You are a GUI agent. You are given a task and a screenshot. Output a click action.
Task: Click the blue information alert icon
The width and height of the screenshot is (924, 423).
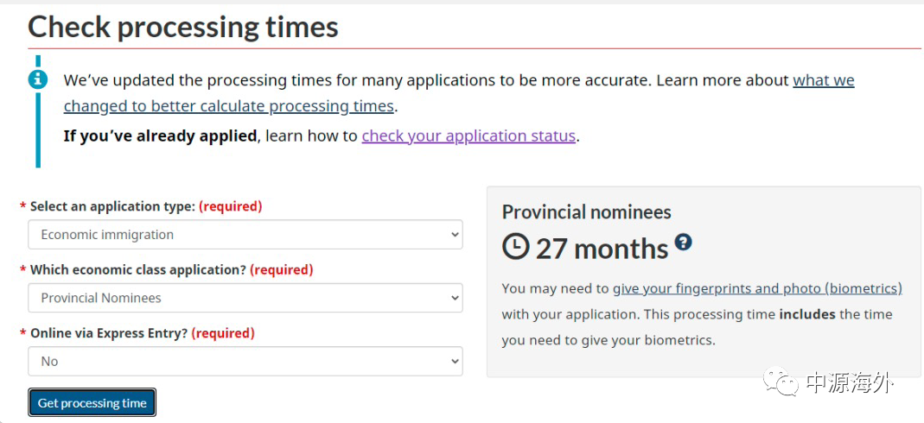click(x=38, y=79)
